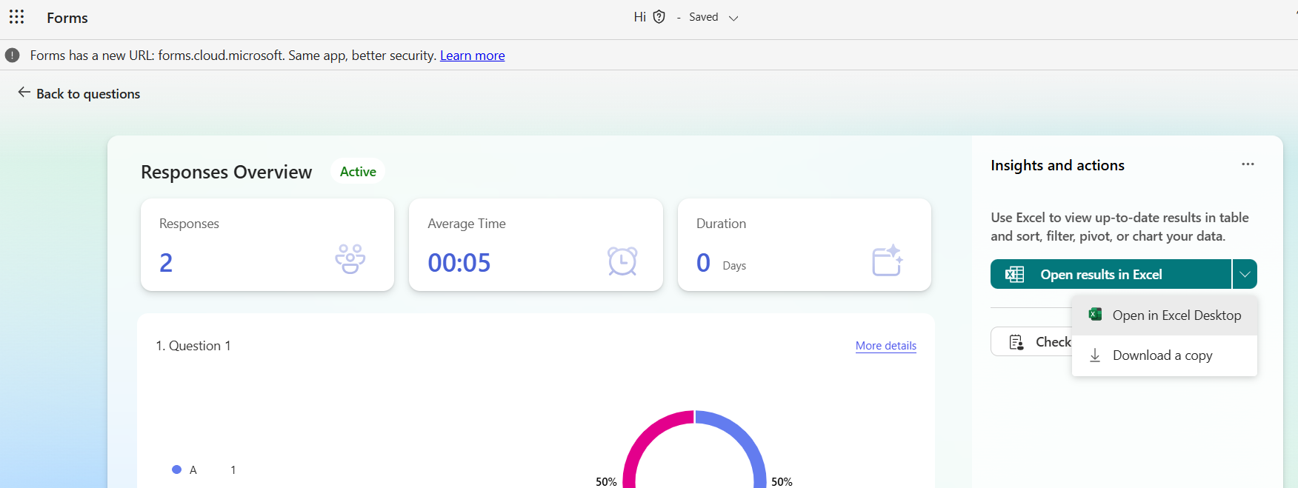Image resolution: width=1298 pixels, height=488 pixels.
Task: Click the respondents people icon in Responses card
Action: (350, 259)
